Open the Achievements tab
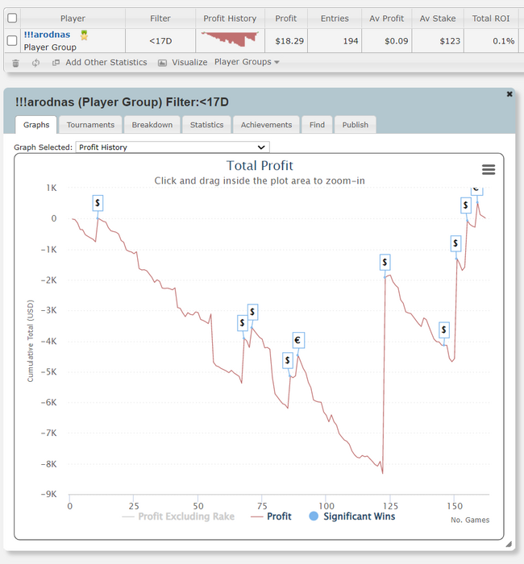524x564 pixels. (266, 125)
